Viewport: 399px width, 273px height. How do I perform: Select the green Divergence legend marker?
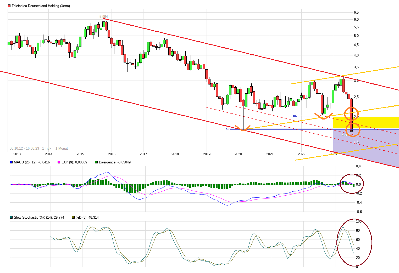pos(97,162)
